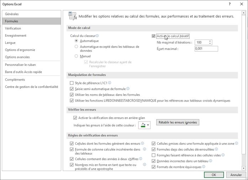Toggle Formule de colonne calculée incohérente checkbox
Image resolution: width=248 pixels, height=180 pixels.
[x=72, y=149]
